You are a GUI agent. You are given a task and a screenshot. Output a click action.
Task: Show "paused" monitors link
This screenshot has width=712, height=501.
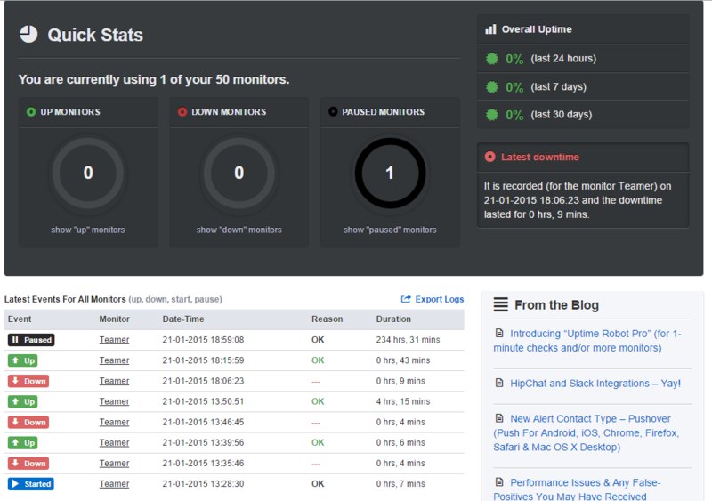pyautogui.click(x=390, y=230)
